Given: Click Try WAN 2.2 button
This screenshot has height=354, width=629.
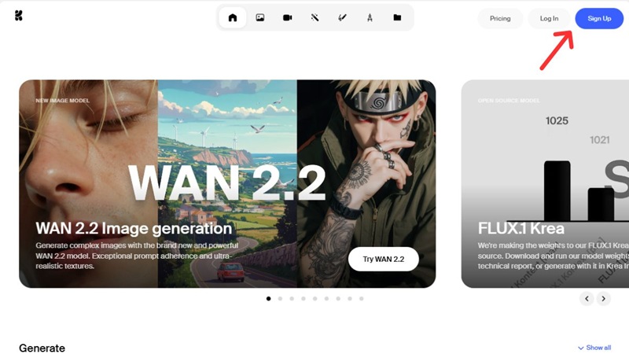Looking at the screenshot, I should pos(384,260).
